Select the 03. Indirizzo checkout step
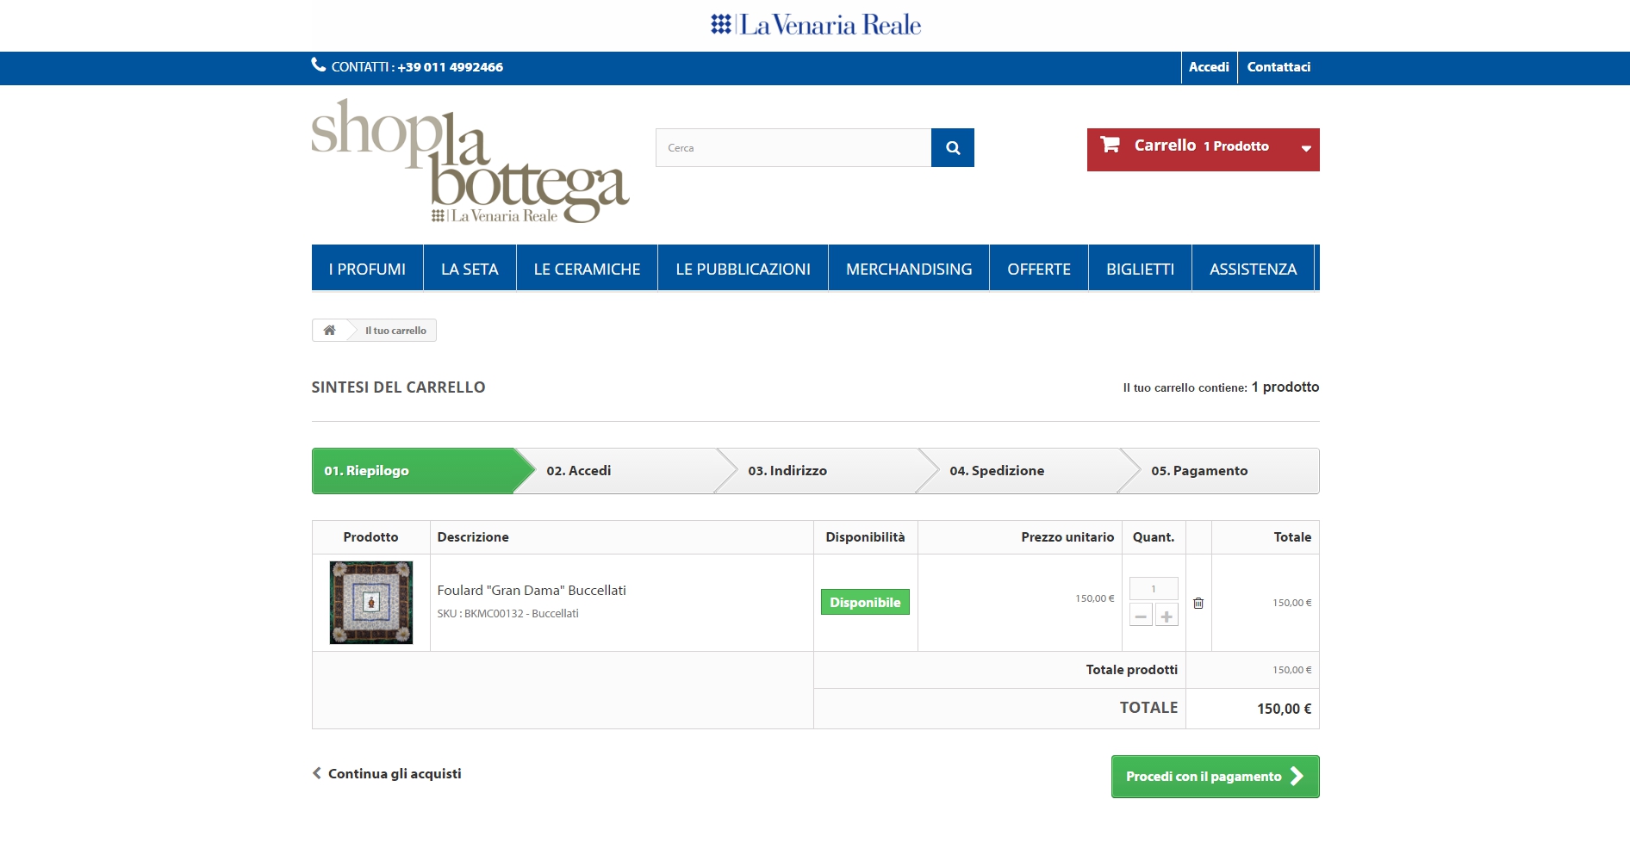Viewport: 1630px width, 855px height. click(787, 470)
